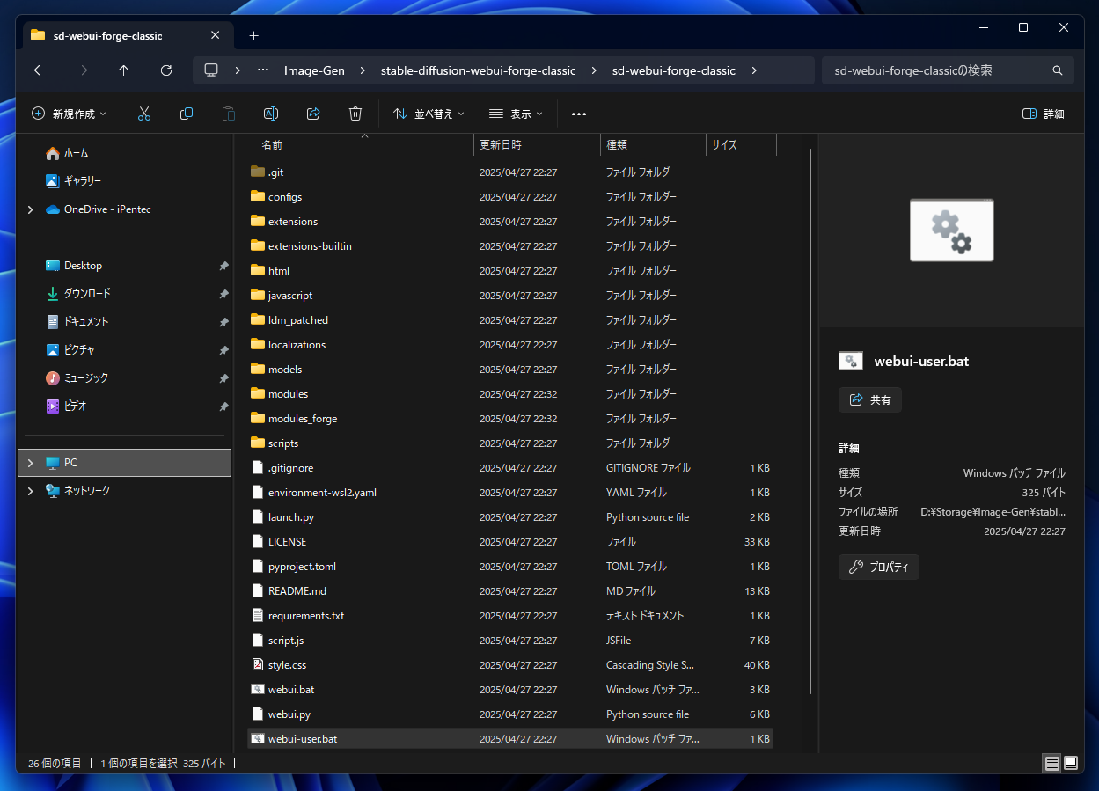
Task: Switch to details list view in status bar
Action: pos(1051,763)
